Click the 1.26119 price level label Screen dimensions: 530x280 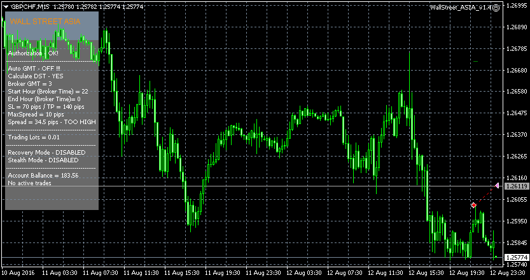tap(516, 186)
